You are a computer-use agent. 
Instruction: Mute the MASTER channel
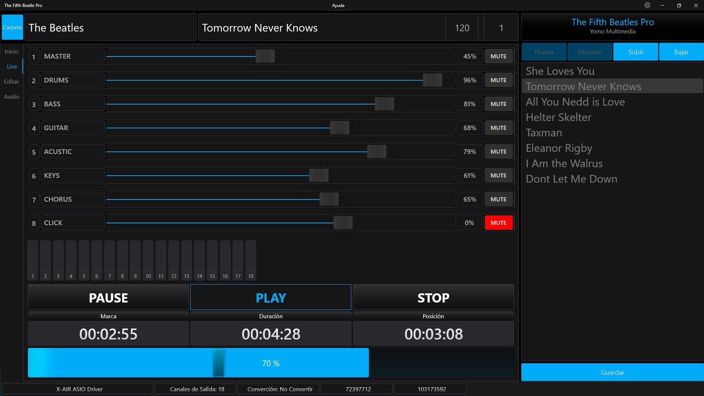click(x=498, y=56)
